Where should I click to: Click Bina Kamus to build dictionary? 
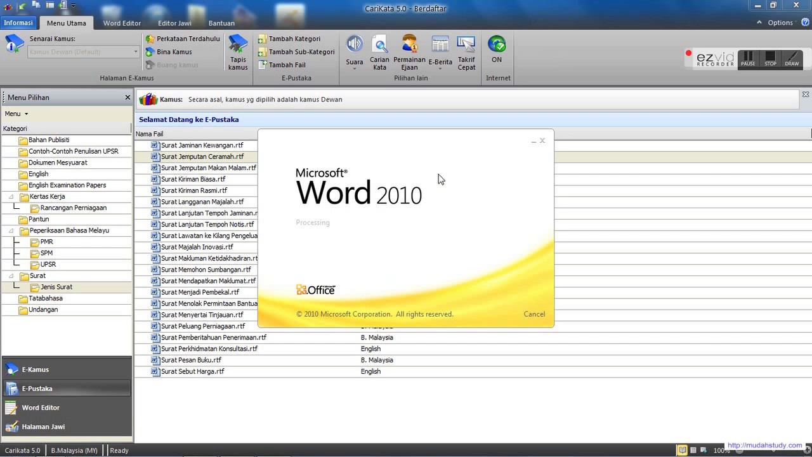tap(168, 52)
